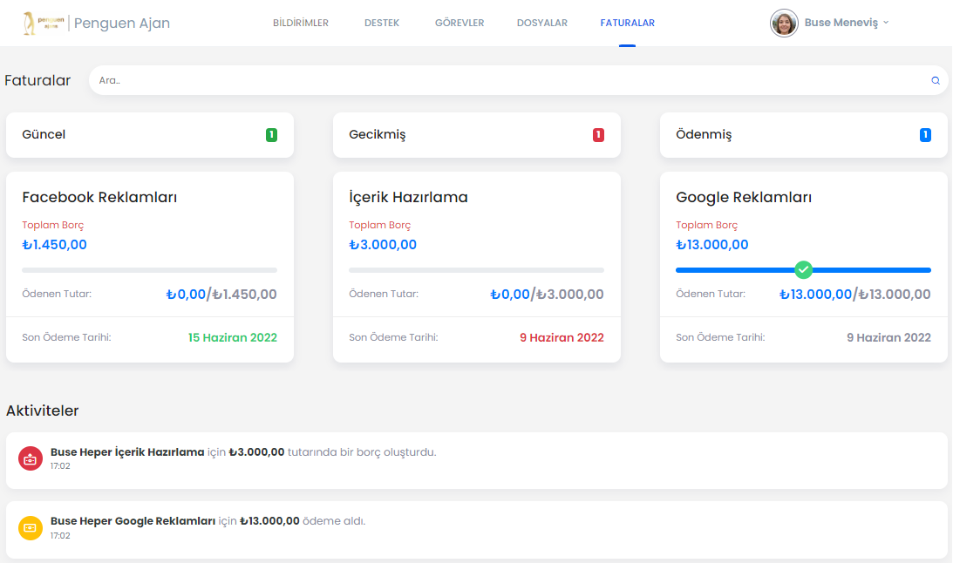Viewport: 953px width, 563px height.
Task: Click the Facebook Reklamları payment progress bar
Action: [149, 270]
